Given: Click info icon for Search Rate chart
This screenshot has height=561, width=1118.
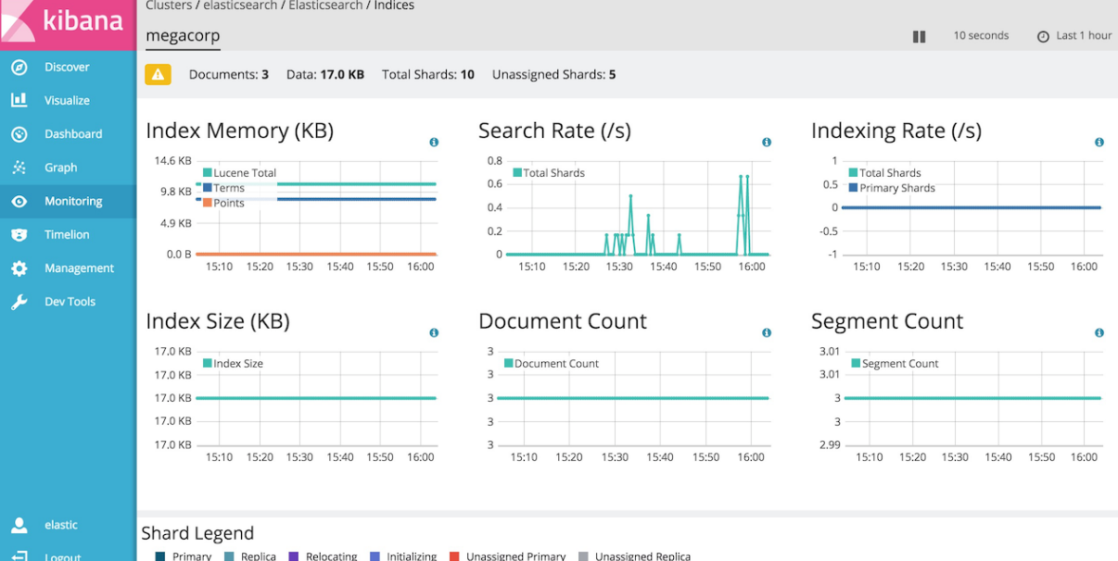Looking at the screenshot, I should (766, 143).
